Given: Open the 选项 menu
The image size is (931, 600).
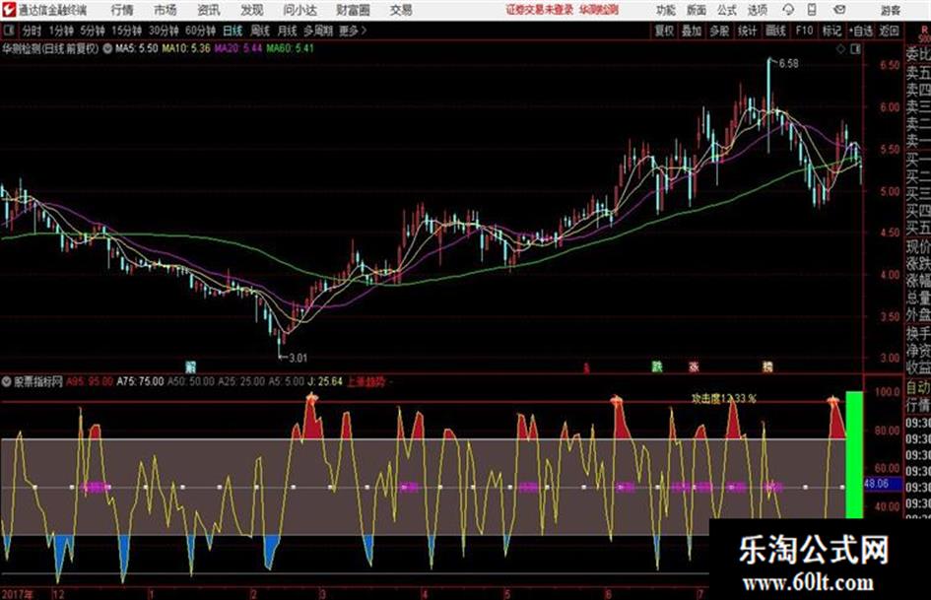Looking at the screenshot, I should pos(757,10).
